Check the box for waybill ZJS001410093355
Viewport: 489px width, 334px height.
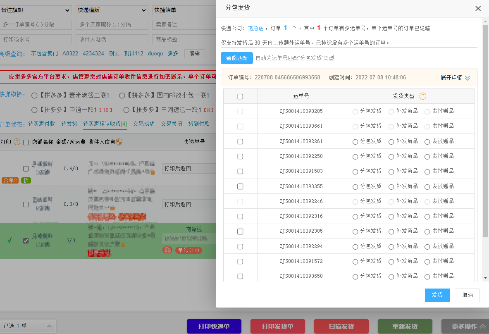(x=240, y=186)
